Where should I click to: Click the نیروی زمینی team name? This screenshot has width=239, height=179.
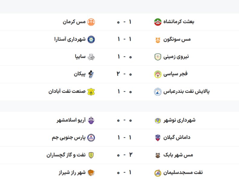pos(176,57)
